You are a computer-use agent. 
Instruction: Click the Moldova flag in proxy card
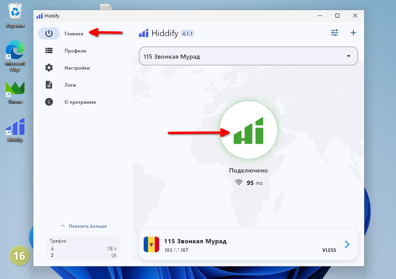pos(151,244)
